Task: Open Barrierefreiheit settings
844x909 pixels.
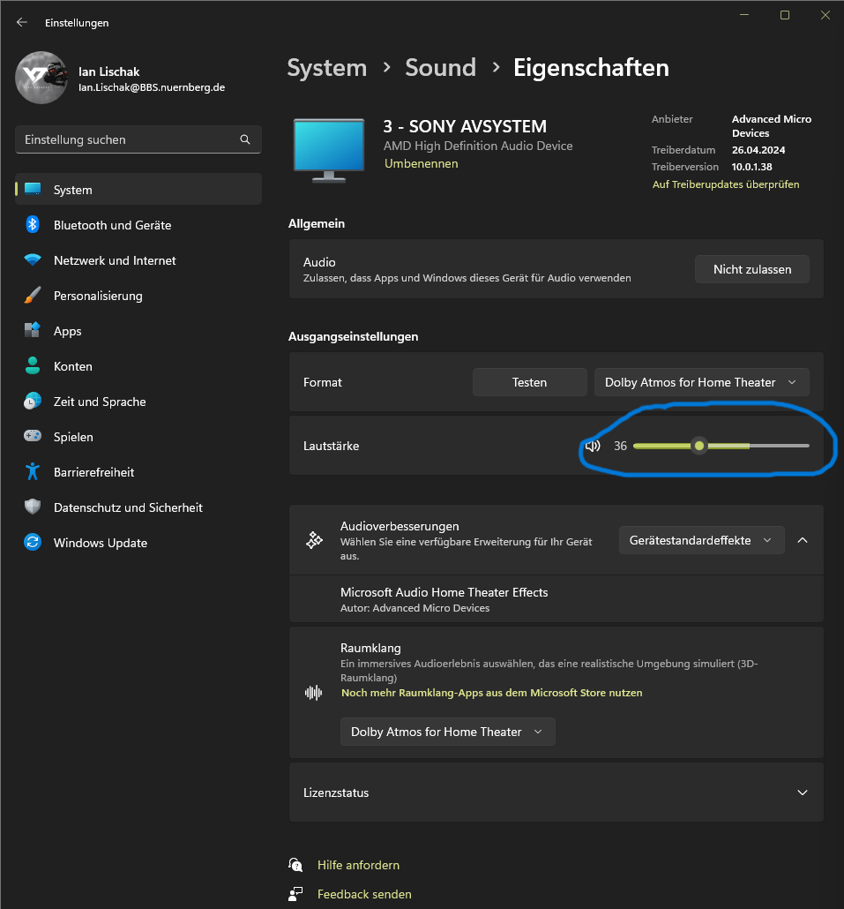Action: pyautogui.click(x=138, y=471)
